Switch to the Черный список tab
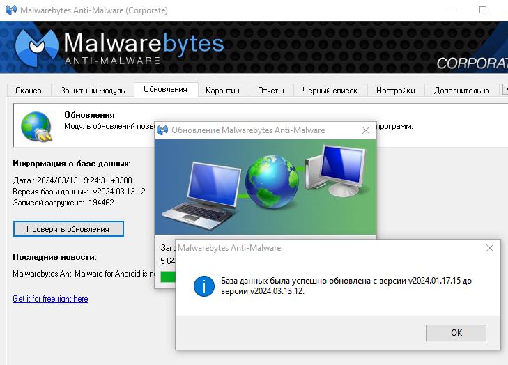This screenshot has width=508, height=365. [x=330, y=91]
